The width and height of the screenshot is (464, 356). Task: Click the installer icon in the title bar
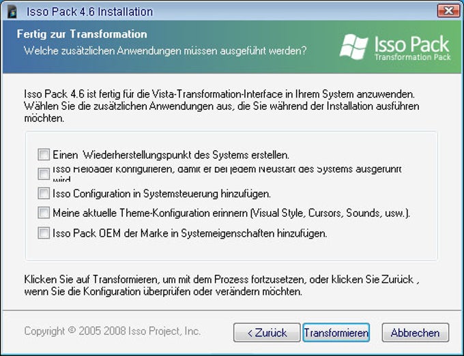(x=12, y=12)
